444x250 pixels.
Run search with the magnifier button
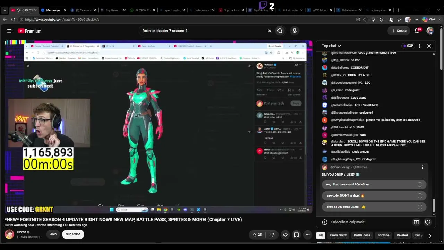click(x=280, y=31)
